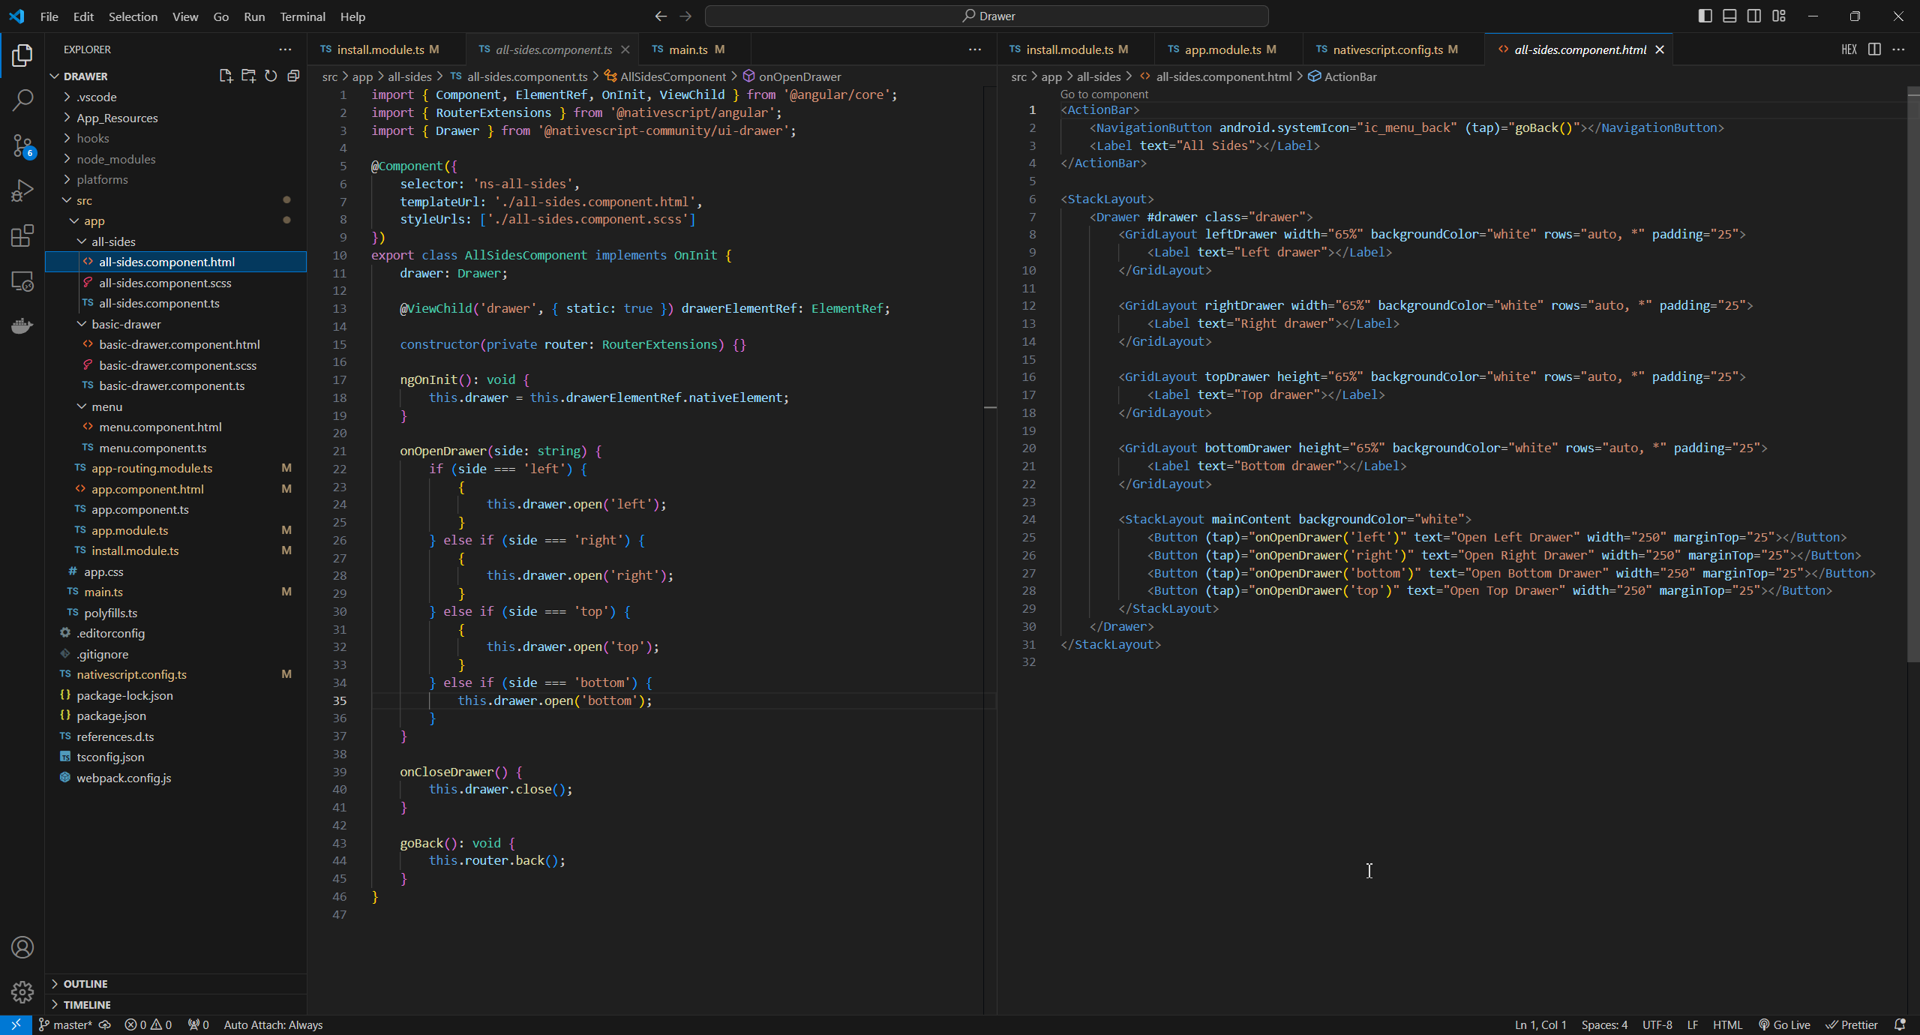The width and height of the screenshot is (1920, 1035).
Task: Click Go Live in status bar
Action: tap(1783, 1024)
